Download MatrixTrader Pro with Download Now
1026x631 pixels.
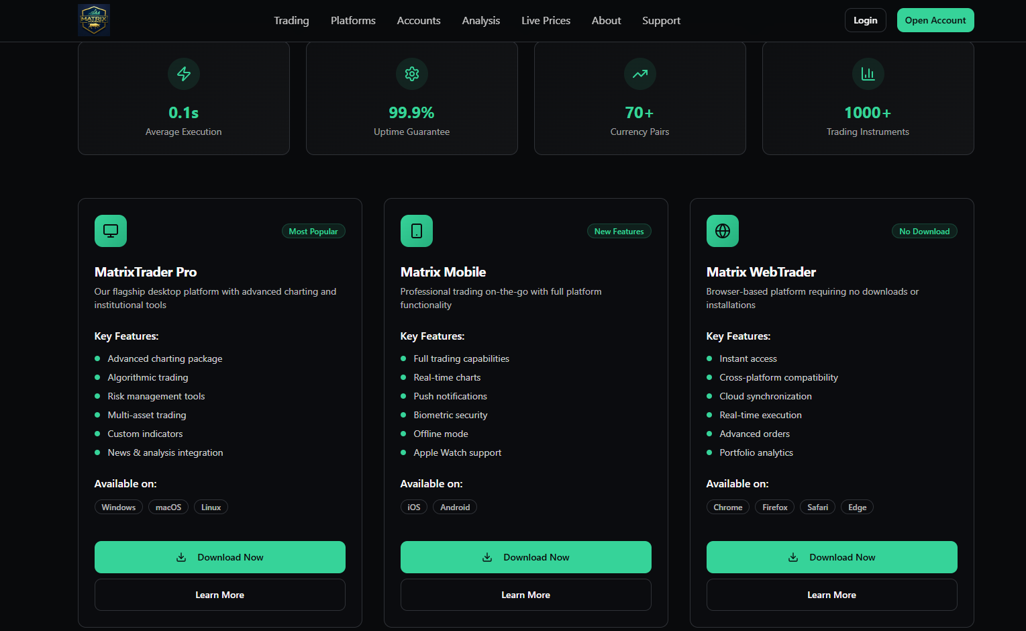click(220, 557)
